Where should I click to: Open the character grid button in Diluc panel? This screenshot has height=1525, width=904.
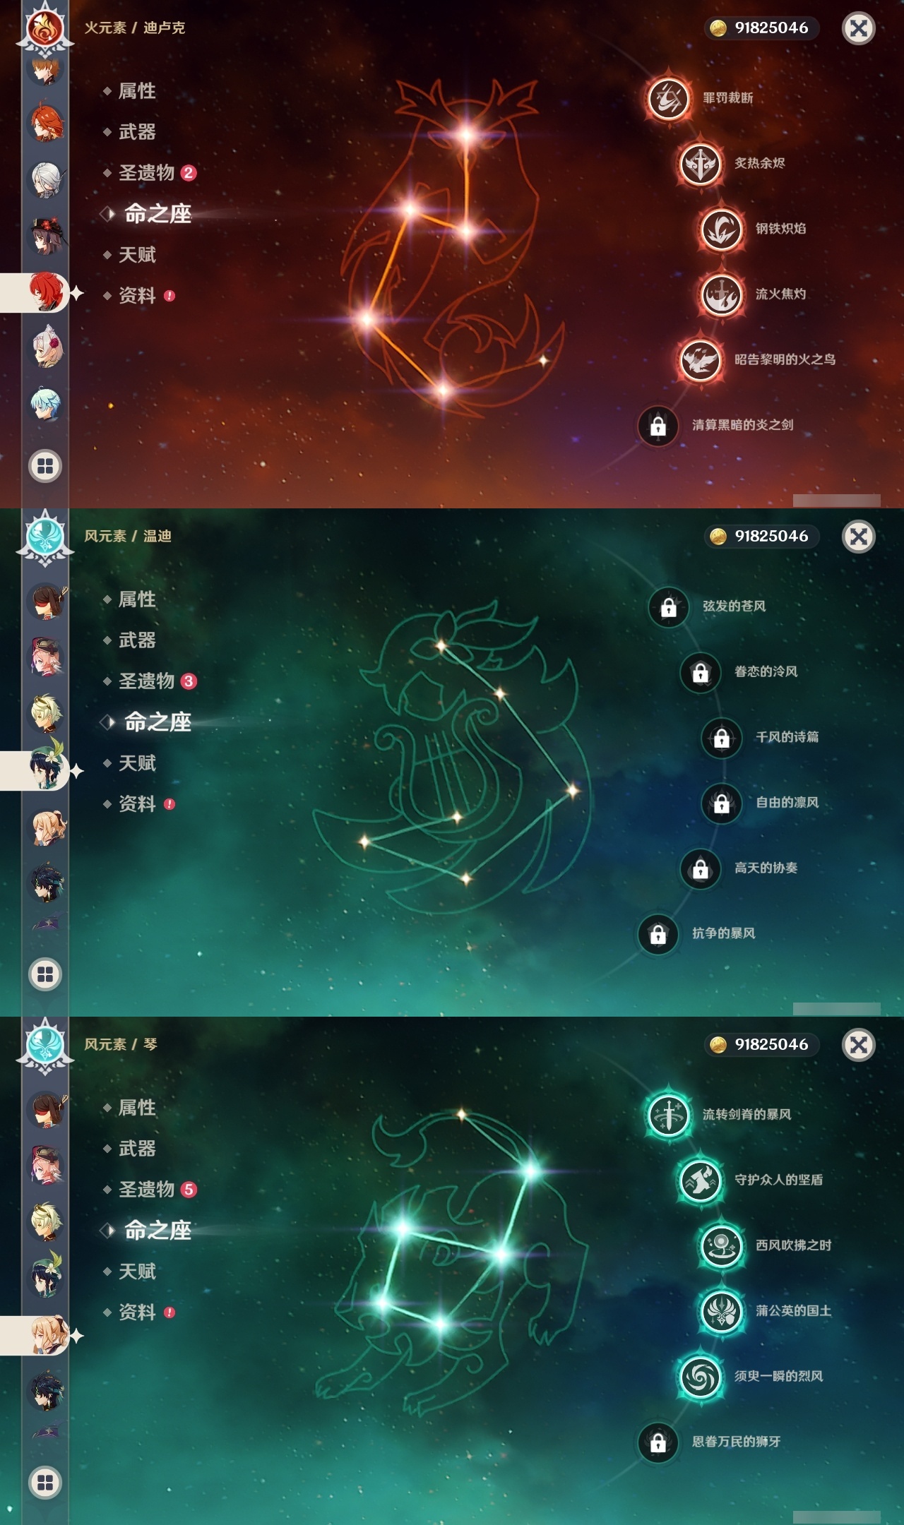(x=45, y=466)
